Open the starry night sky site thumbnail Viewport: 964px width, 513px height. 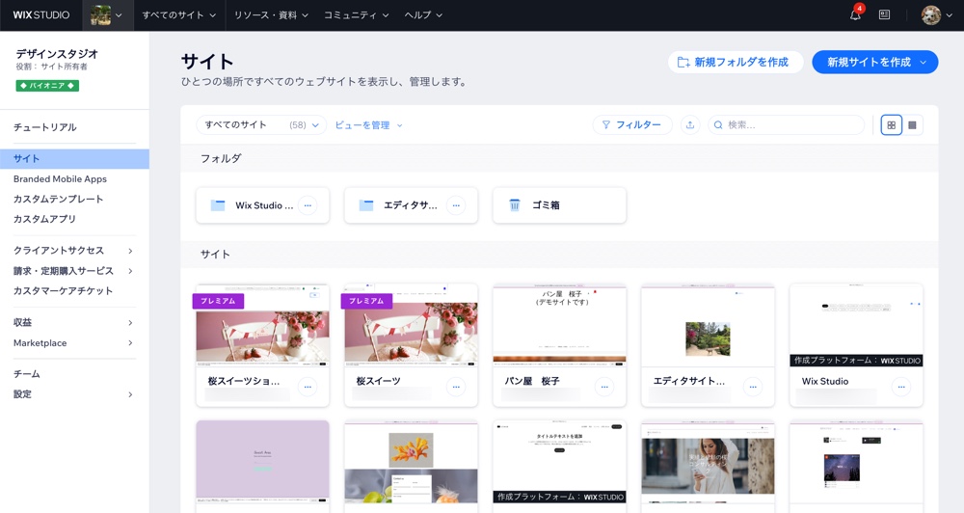(x=856, y=462)
